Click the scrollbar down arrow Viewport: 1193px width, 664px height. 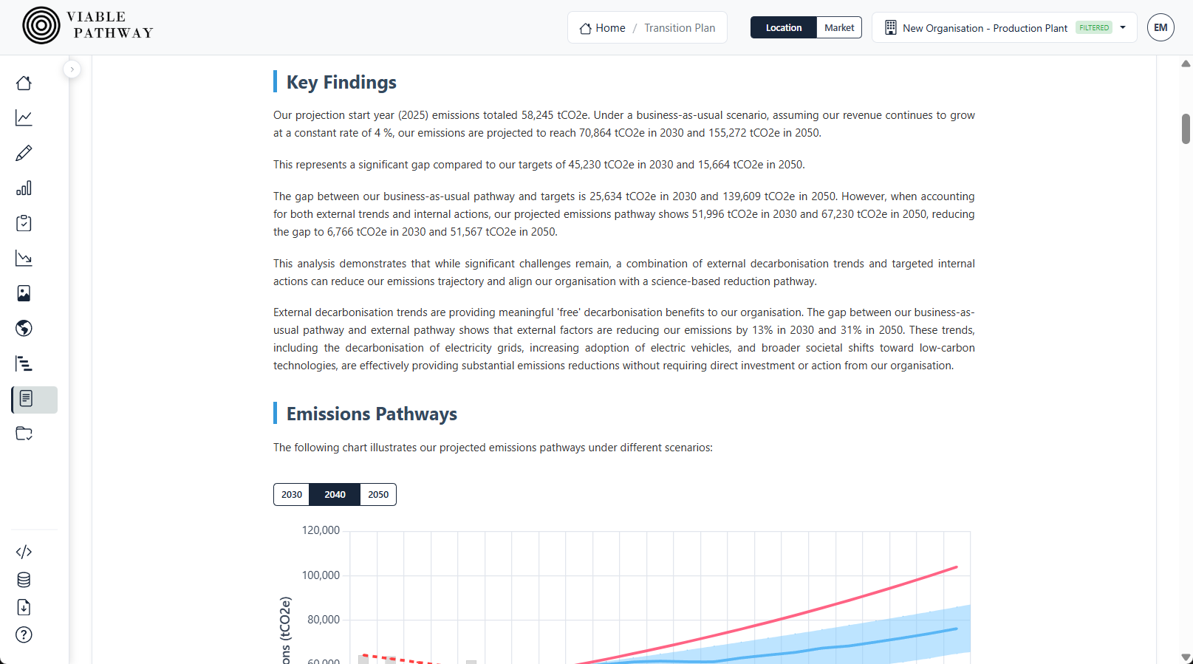[x=1186, y=657]
